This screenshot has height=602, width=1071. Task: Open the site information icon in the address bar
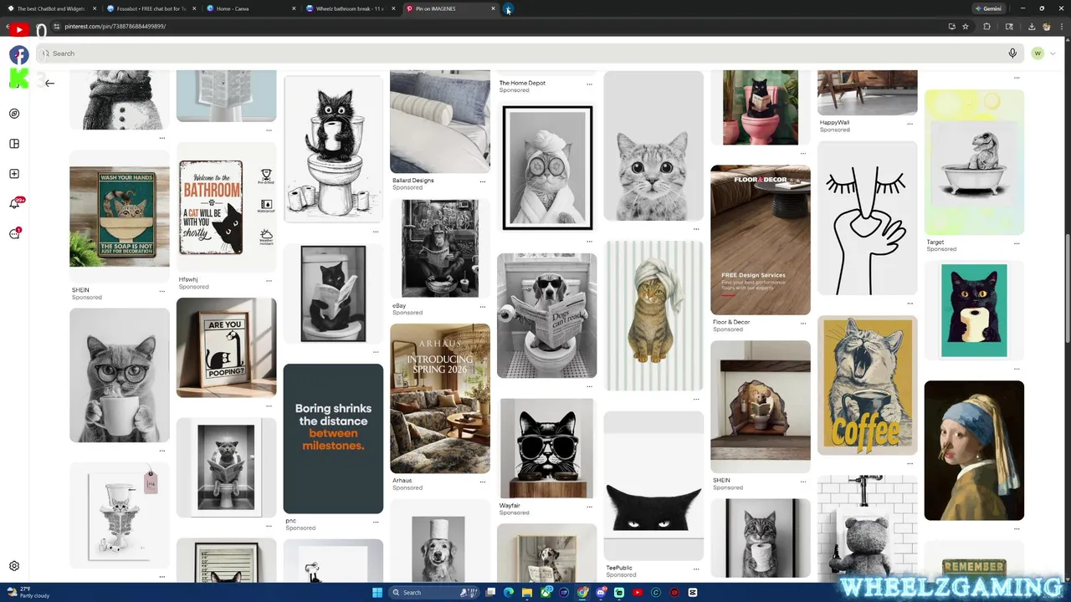coord(56,27)
